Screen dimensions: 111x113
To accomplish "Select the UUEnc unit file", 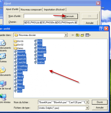I will tap(39, 62).
